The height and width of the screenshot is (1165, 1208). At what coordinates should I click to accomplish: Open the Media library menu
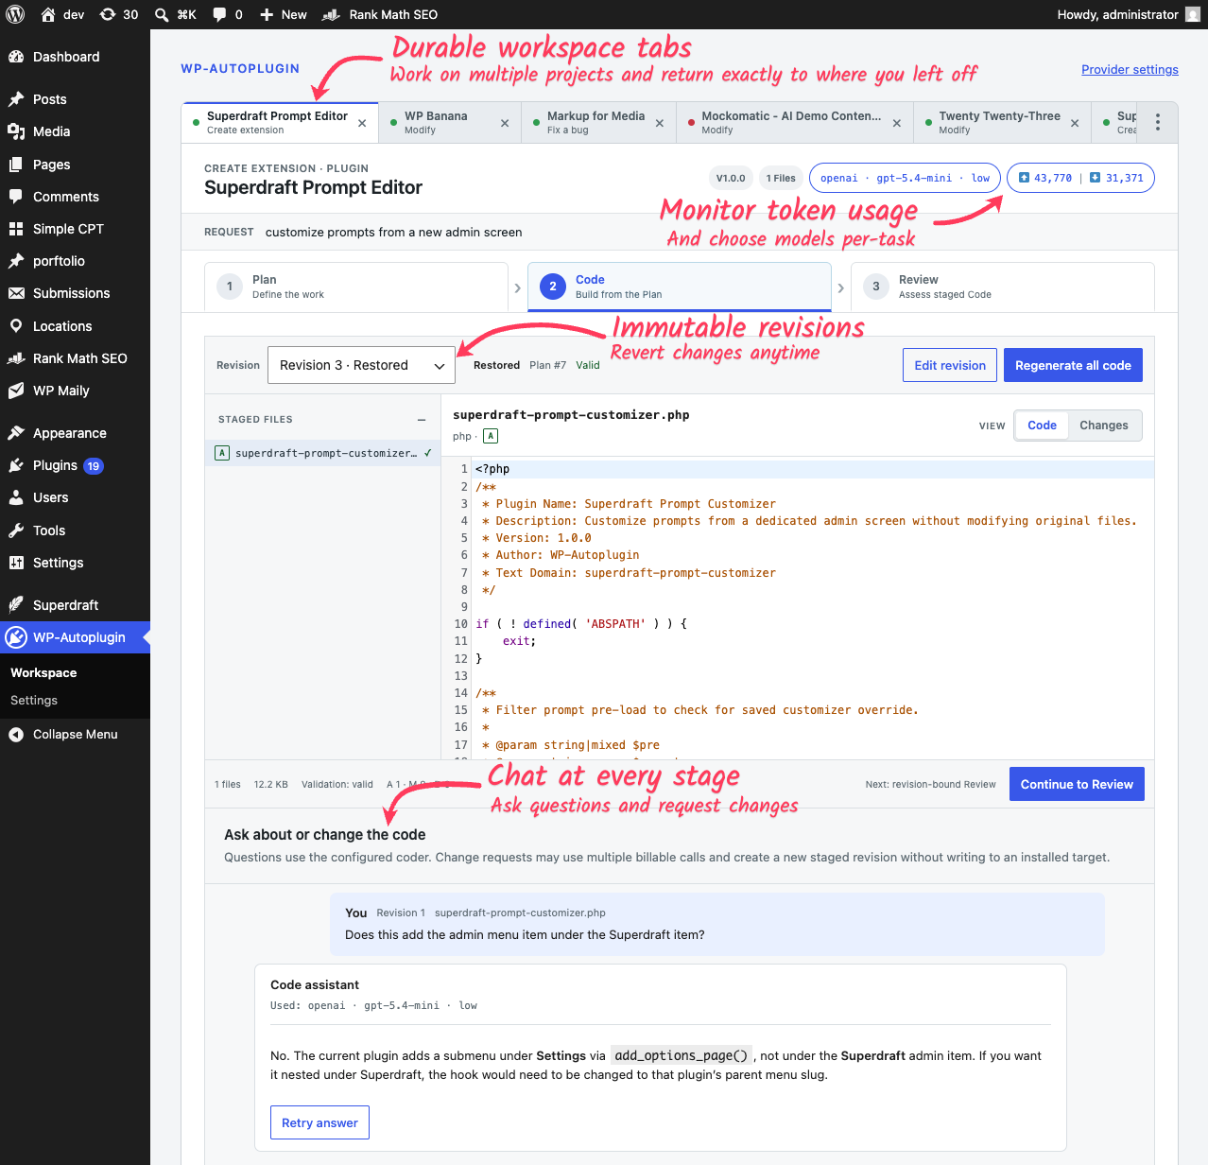coord(75,131)
